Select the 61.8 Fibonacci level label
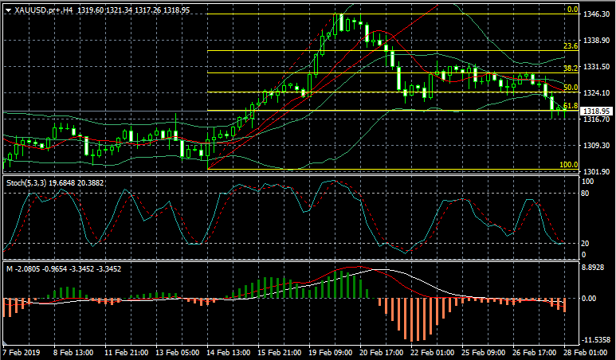The width and height of the screenshot is (616, 360). click(571, 106)
